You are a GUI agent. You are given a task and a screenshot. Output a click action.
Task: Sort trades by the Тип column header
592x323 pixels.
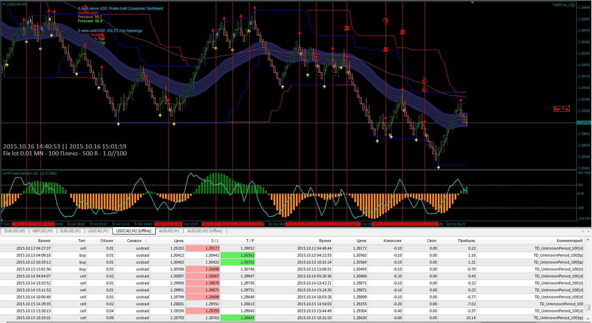click(70, 241)
